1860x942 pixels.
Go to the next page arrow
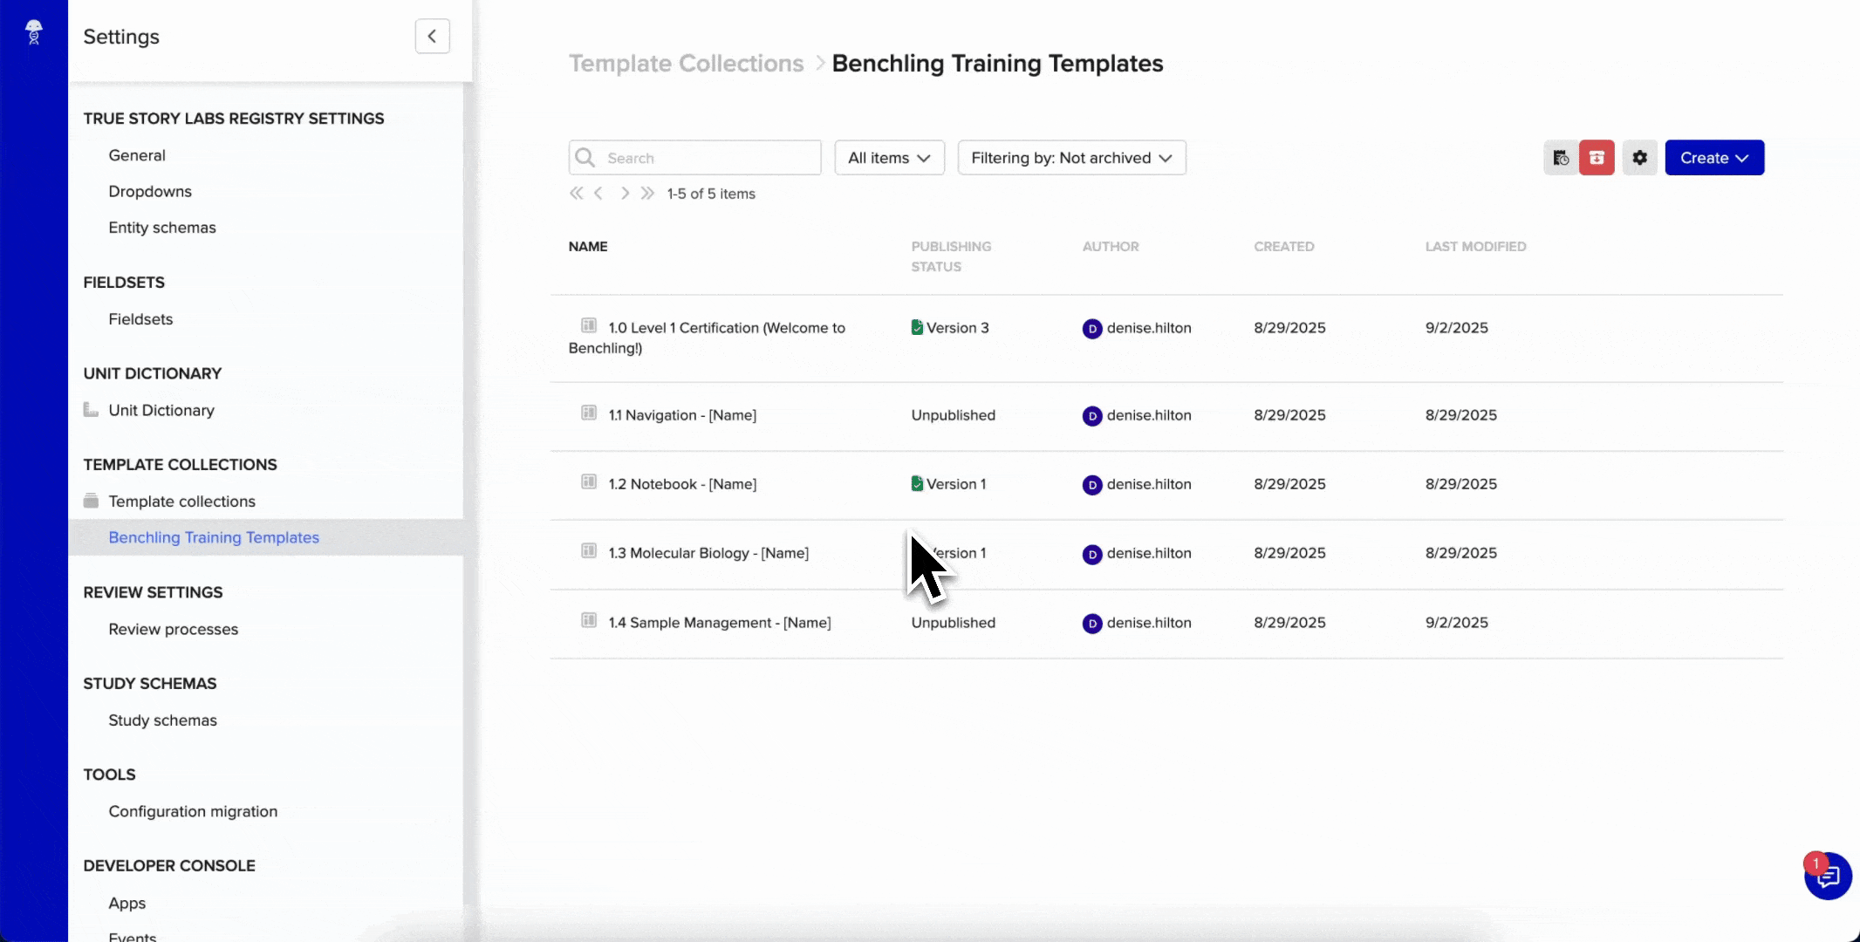pos(625,194)
